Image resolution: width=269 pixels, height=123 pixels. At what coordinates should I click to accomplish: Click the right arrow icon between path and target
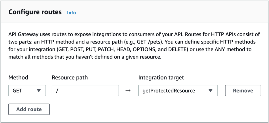(128, 91)
